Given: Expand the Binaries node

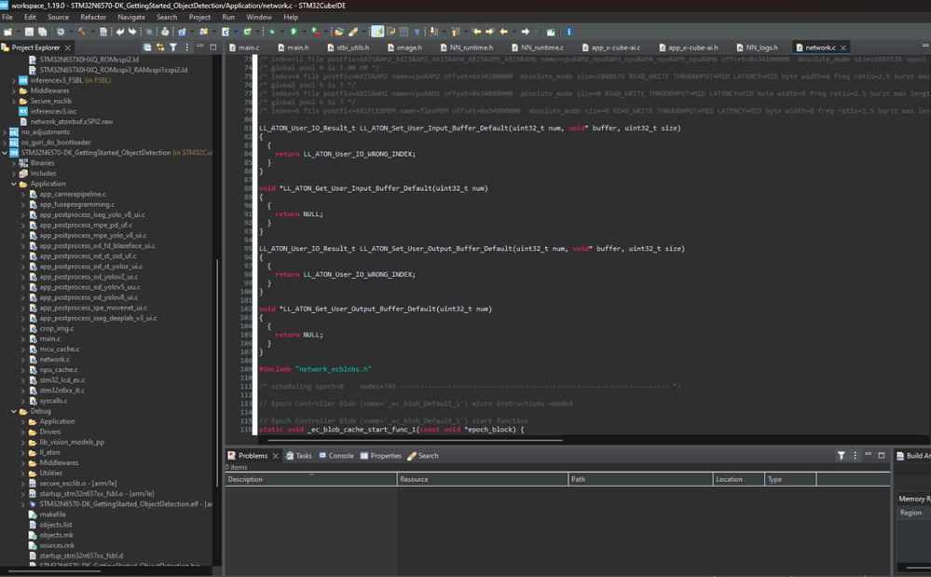Looking at the screenshot, I should (14, 163).
